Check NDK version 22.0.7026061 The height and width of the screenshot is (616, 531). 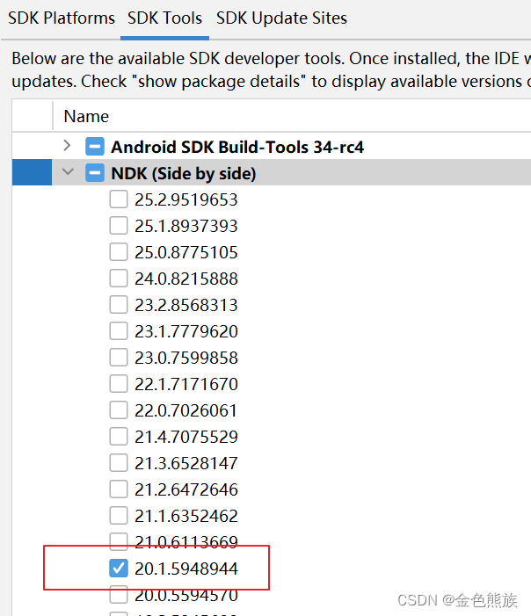[x=119, y=409]
